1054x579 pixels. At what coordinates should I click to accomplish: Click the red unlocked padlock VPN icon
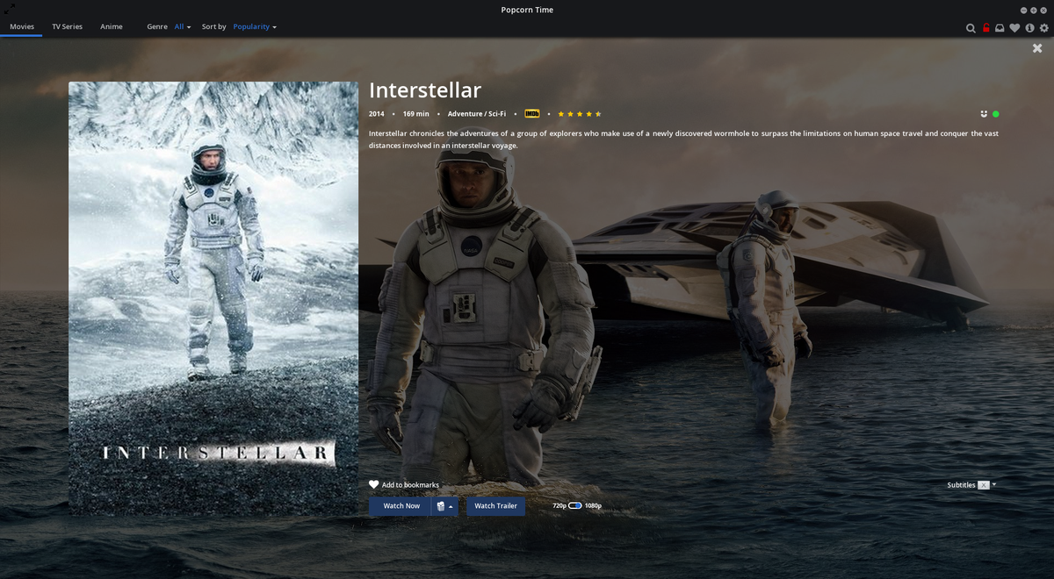[x=985, y=28]
